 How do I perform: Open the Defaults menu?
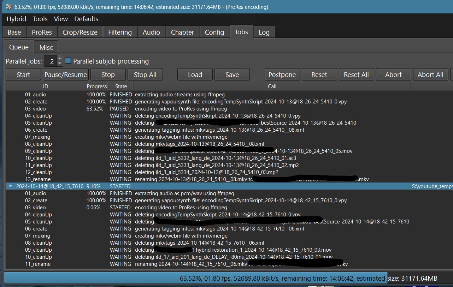(x=86, y=19)
